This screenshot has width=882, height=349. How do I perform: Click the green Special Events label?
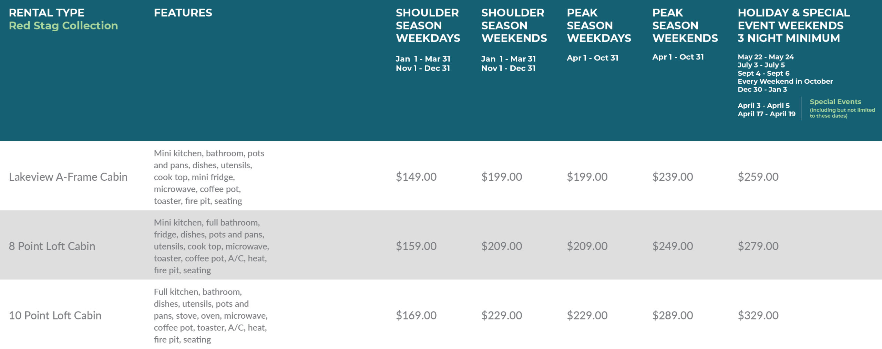click(835, 102)
